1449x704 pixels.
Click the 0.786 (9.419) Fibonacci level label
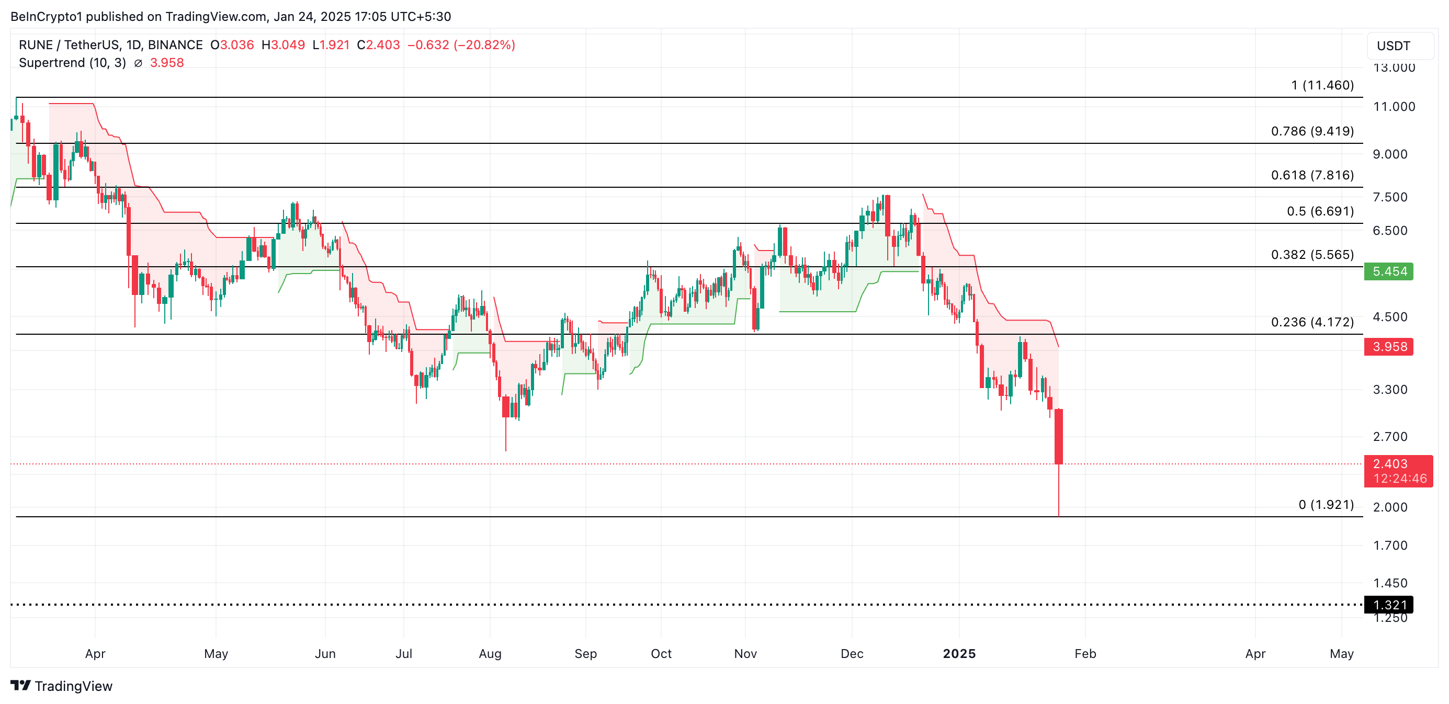coord(1312,131)
